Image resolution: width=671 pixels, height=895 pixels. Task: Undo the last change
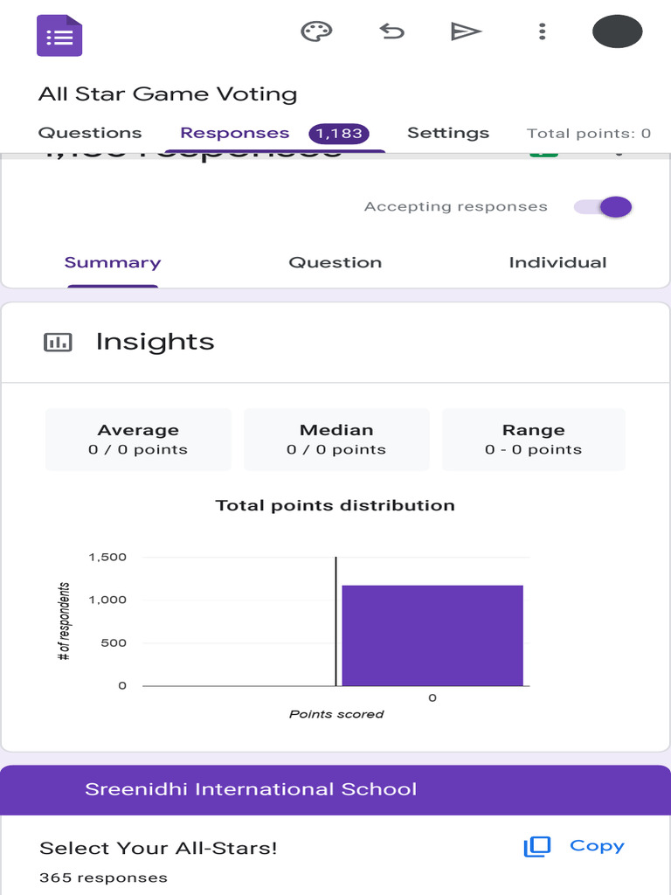(x=391, y=32)
